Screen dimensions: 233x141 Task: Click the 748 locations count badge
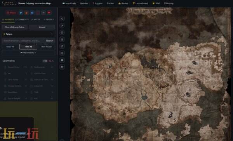[45, 61]
